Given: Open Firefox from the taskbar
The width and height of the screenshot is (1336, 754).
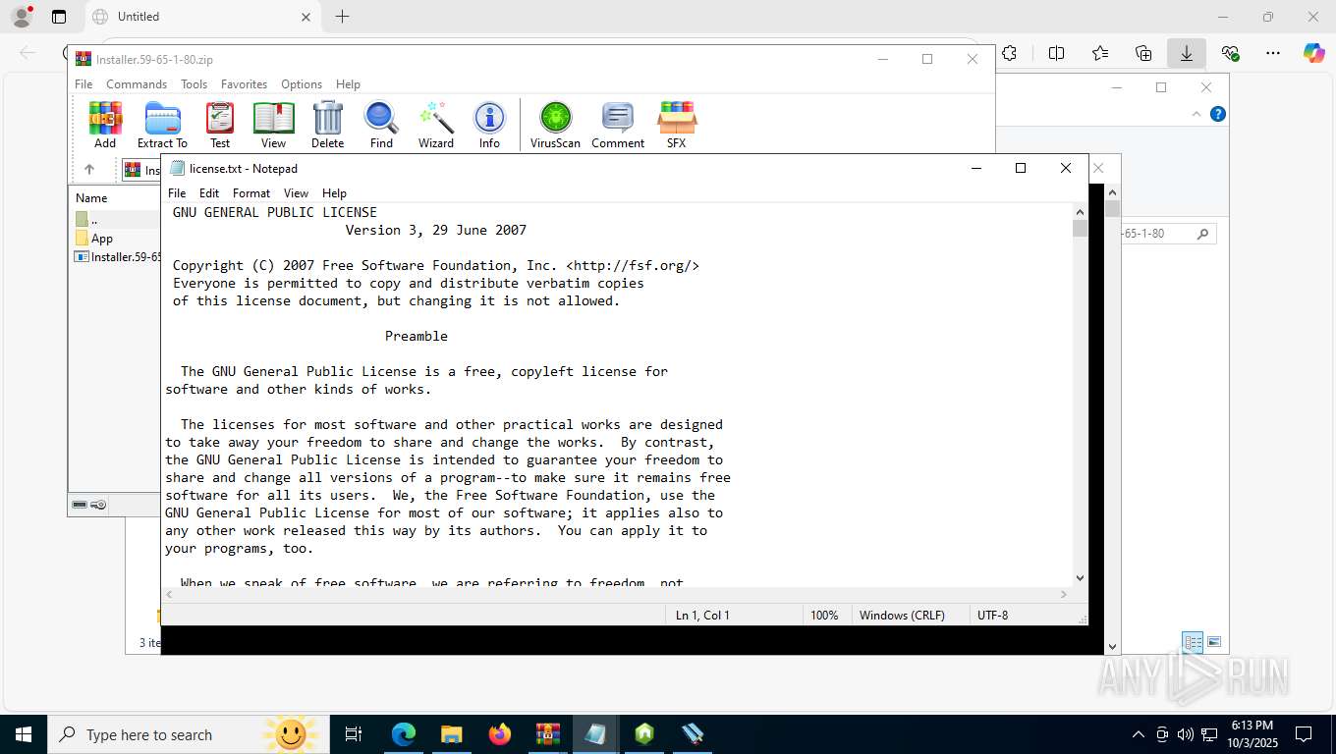Looking at the screenshot, I should pos(500,734).
